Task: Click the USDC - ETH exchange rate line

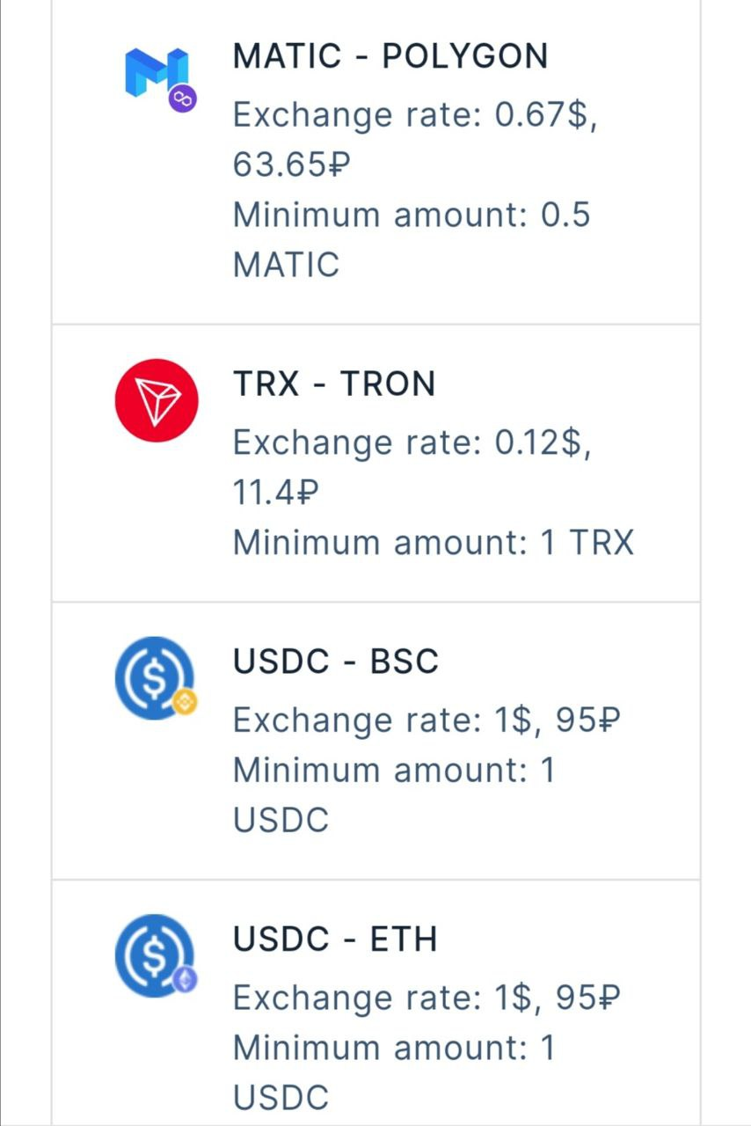Action: point(427,998)
